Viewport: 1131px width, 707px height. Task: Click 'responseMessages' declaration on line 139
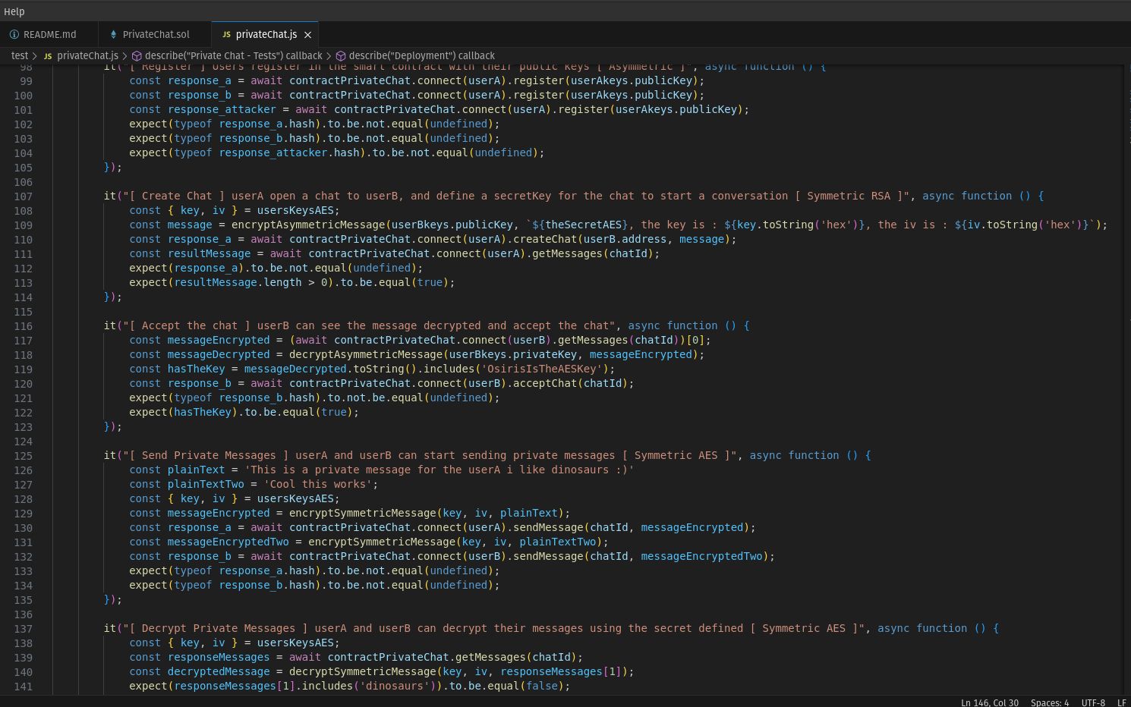(x=219, y=657)
